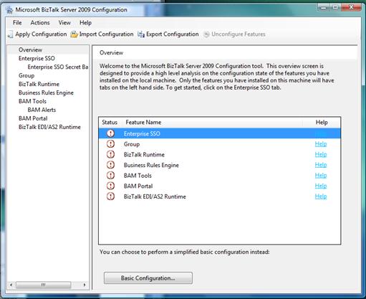This screenshot has height=299, width=366.
Task: Select BAM Alerts in the left pane
Action: tap(42, 110)
